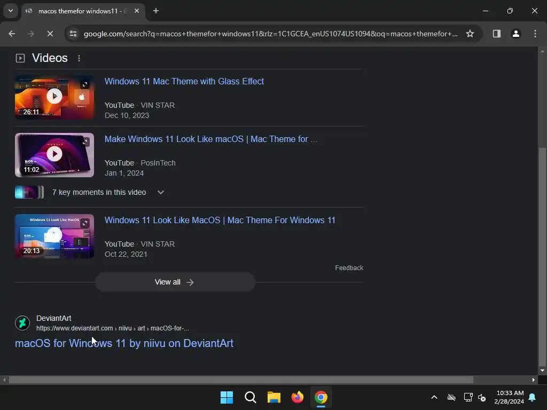Image resolution: width=547 pixels, height=410 pixels.
Task: Open the Windows Start menu
Action: click(226, 397)
